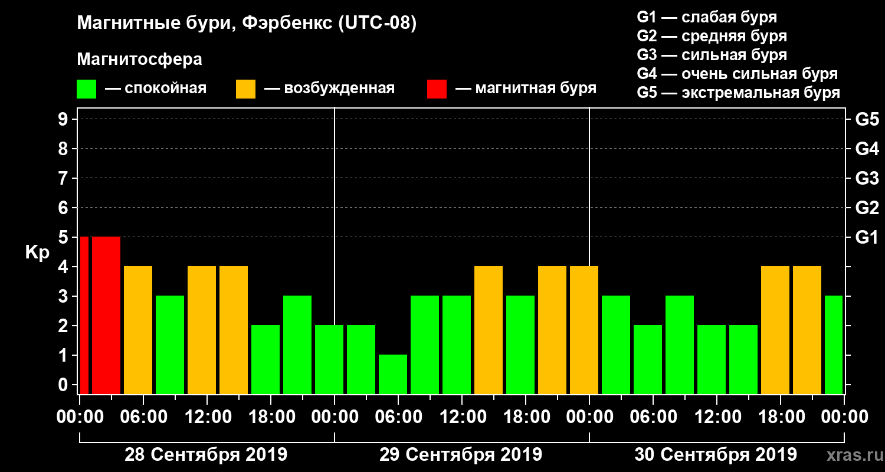Click 'G3 — сильная буря' legend line

pos(712,55)
